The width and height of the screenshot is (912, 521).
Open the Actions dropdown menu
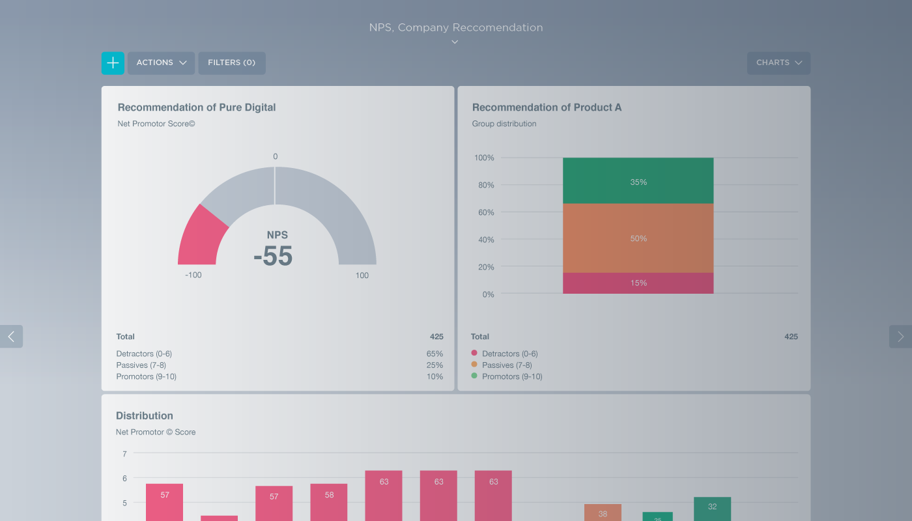click(x=161, y=63)
